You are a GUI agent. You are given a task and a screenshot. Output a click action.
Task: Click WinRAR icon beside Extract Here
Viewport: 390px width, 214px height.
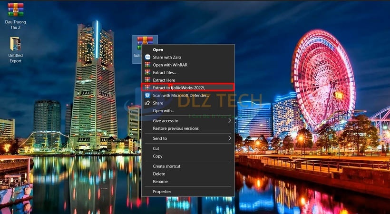(x=148, y=80)
